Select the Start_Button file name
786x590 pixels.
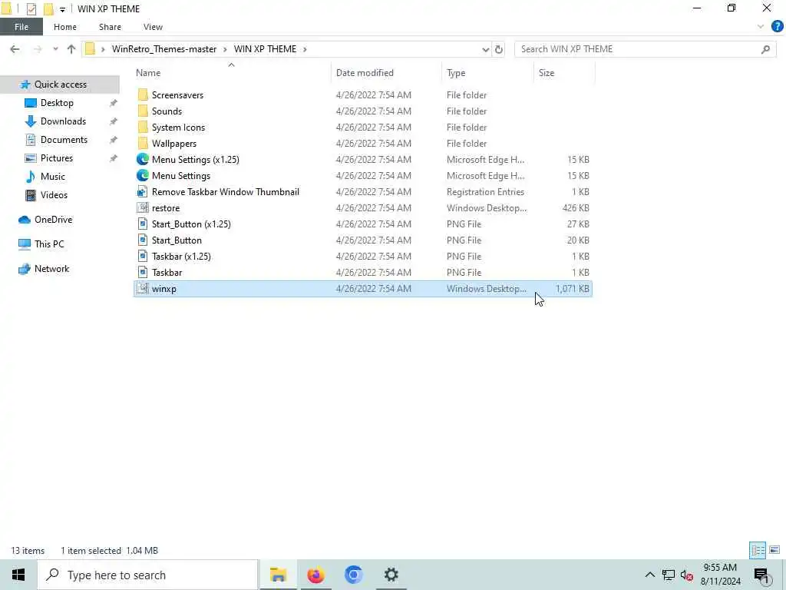[177, 240]
